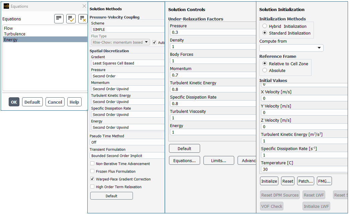
Task: Click the select-checked equations icon
Action: pyautogui.click(x=71, y=19)
